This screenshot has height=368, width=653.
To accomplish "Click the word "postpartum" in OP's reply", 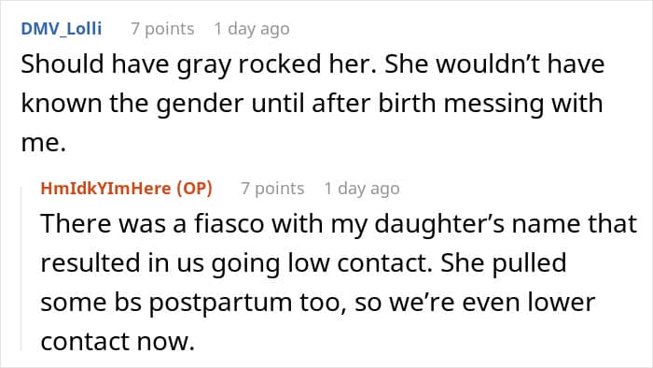I will tap(220, 303).
